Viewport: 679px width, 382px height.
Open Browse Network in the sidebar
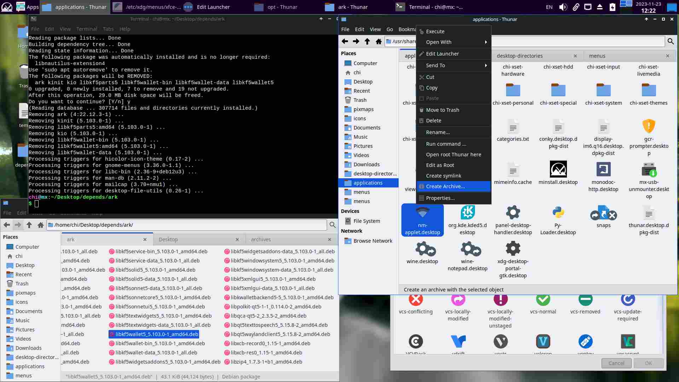coord(373,241)
